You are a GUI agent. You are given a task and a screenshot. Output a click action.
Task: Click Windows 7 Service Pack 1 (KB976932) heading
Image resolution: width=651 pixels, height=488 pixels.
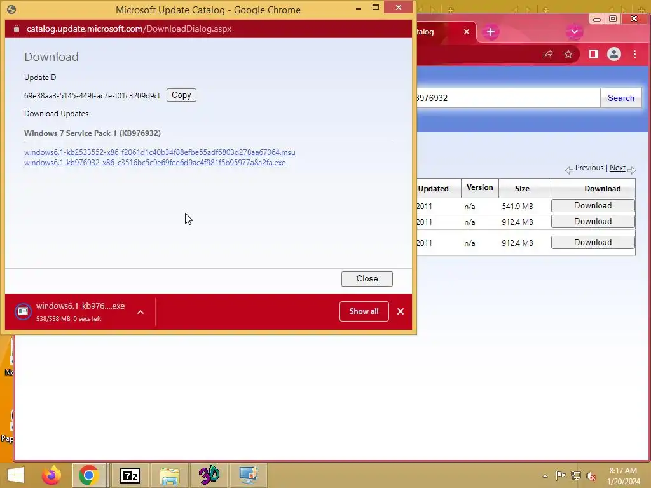tap(92, 133)
